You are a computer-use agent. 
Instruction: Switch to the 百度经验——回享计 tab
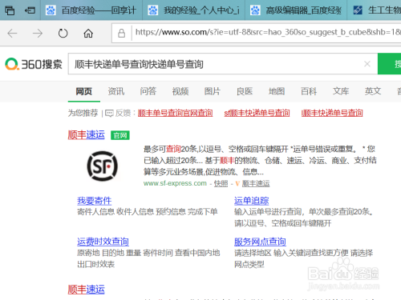(91, 10)
